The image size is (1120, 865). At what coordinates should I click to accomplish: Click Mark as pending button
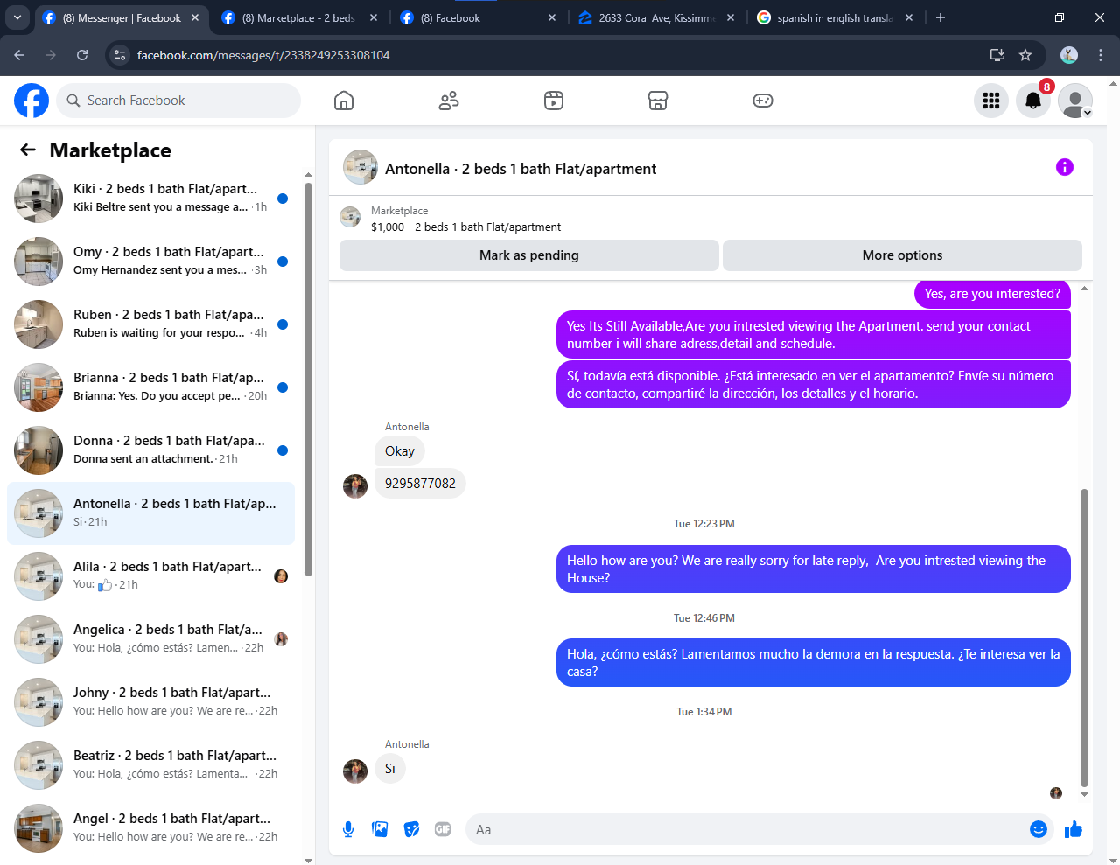tap(529, 255)
